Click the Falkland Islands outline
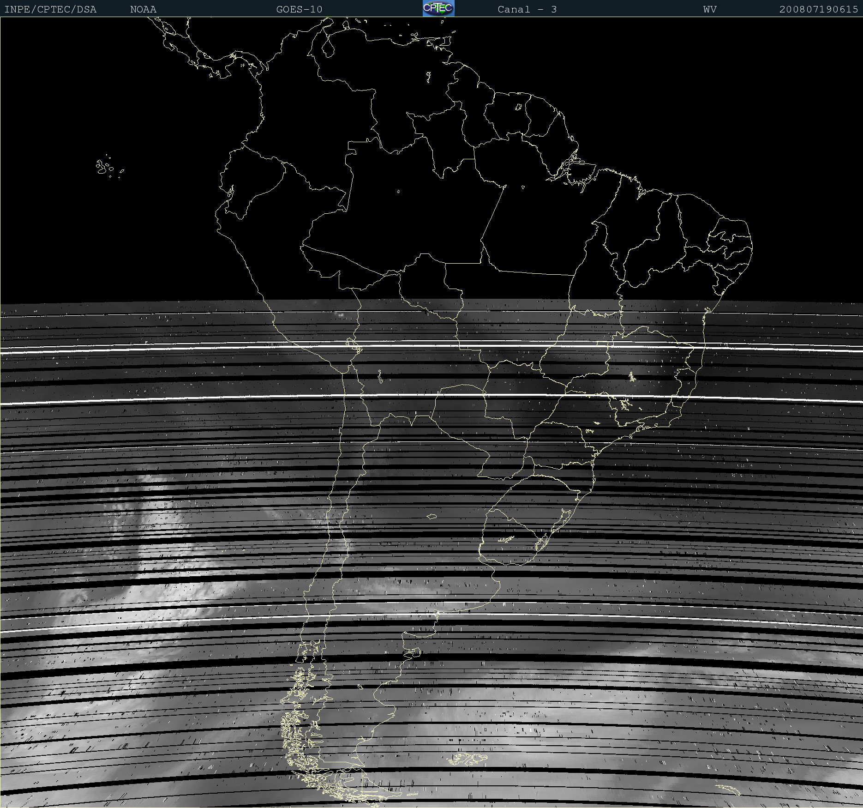 coord(467,758)
